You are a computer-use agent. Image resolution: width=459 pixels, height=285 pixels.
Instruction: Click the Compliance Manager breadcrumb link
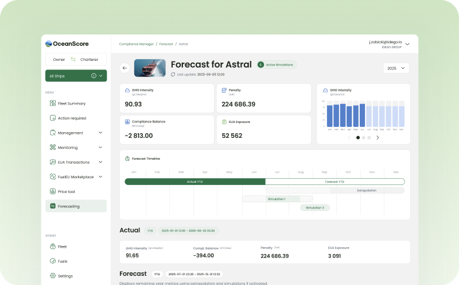[x=137, y=44]
